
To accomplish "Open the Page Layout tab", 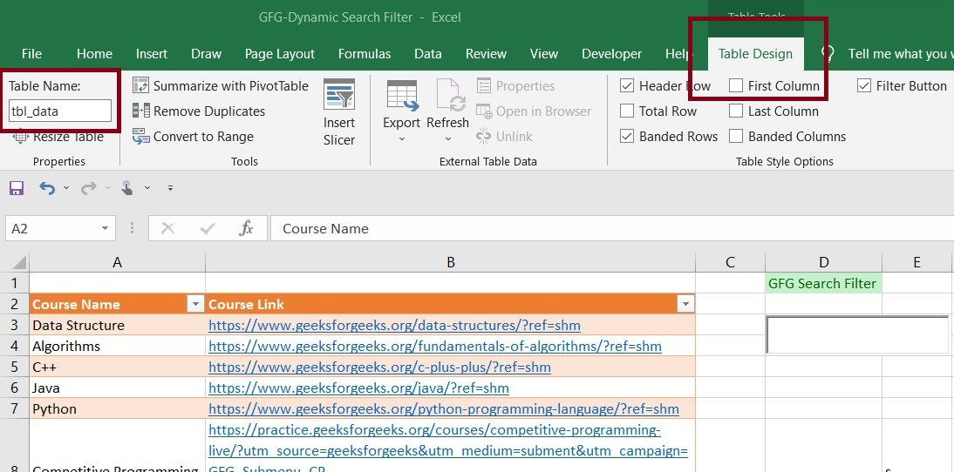I will point(280,53).
